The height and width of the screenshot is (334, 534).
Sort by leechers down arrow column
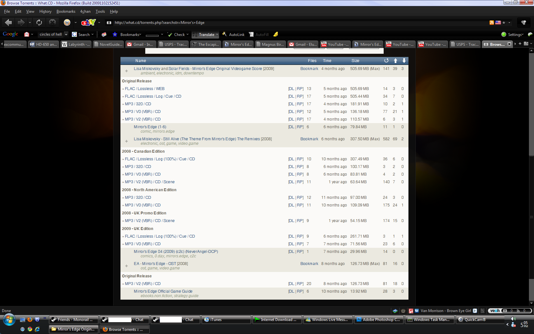pos(404,60)
